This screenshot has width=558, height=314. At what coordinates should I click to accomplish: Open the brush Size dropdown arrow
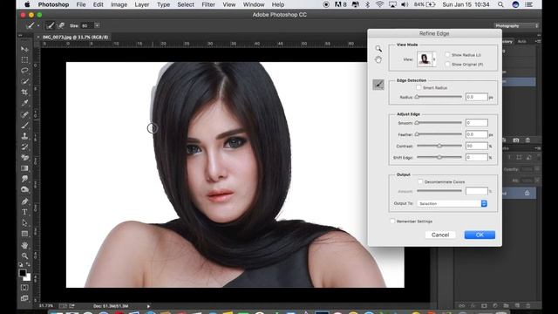[x=97, y=25]
